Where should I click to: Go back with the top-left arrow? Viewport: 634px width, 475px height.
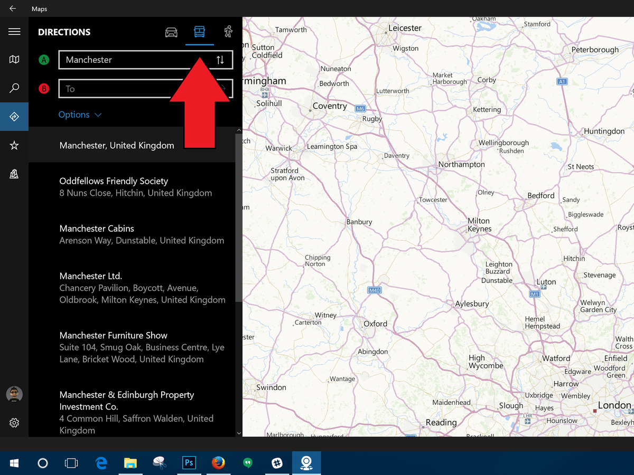coord(12,8)
